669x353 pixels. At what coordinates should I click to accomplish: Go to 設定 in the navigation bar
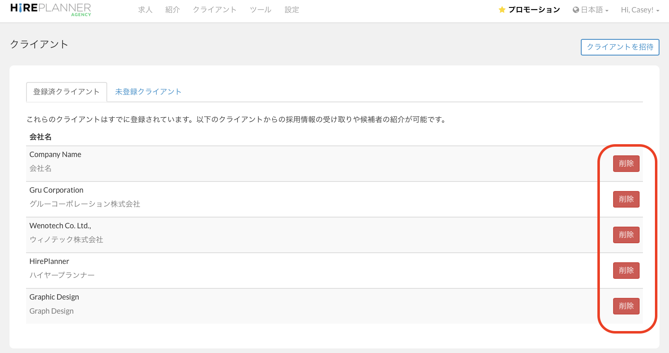pyautogui.click(x=292, y=10)
